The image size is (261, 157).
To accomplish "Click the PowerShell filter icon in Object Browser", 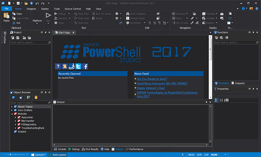I will pos(13,97).
